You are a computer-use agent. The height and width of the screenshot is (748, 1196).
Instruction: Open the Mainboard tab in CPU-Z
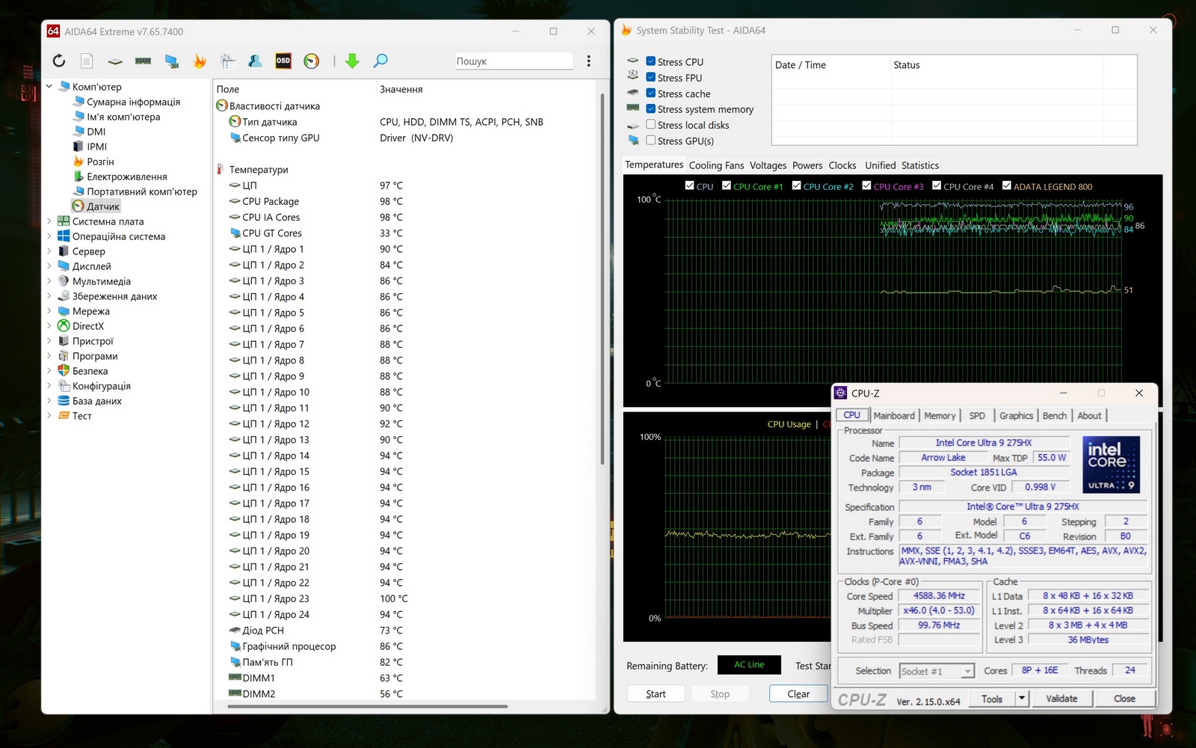[894, 416]
